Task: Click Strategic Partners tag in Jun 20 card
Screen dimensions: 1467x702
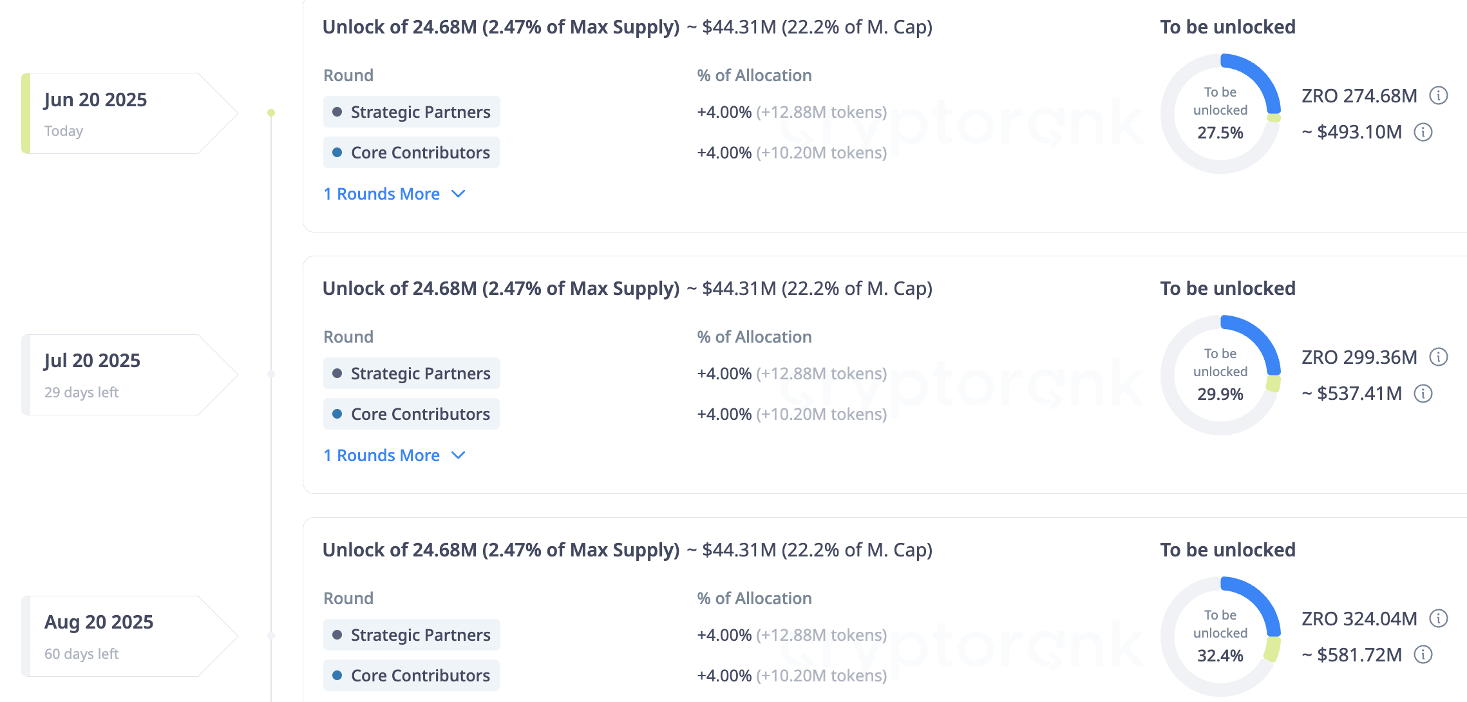Action: point(412,112)
